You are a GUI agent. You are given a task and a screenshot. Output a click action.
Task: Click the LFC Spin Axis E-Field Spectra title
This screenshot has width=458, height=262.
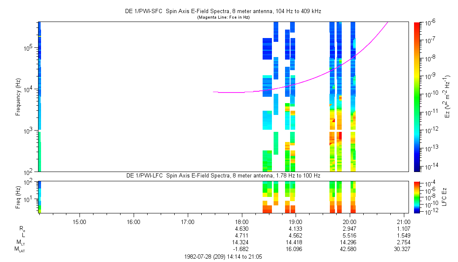[x=223, y=175]
